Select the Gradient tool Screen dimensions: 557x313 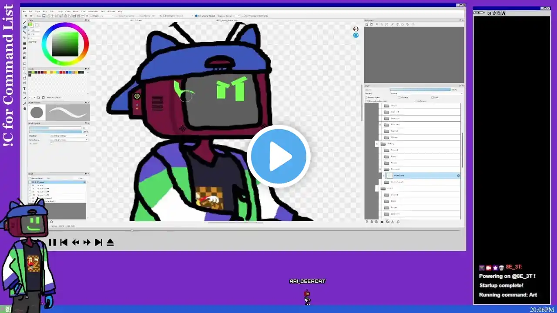click(25, 58)
